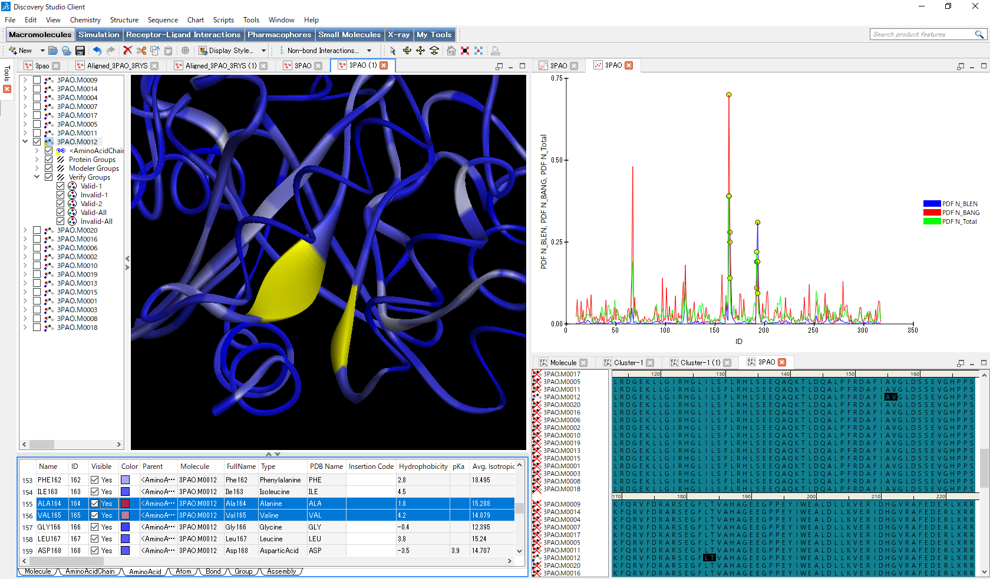
Task: Click the Home view icon
Action: (451, 51)
